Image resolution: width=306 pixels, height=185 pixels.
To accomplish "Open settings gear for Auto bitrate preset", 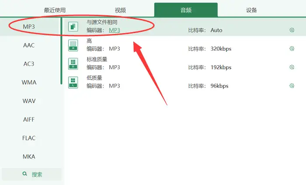I will [292, 30].
